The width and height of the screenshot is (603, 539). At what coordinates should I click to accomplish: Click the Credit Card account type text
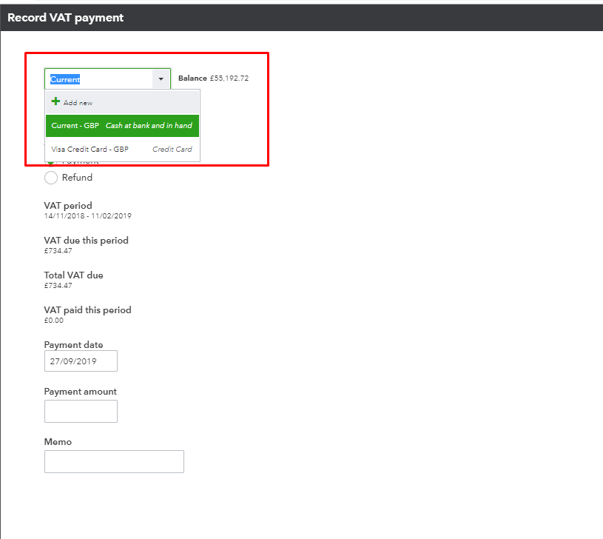(x=172, y=150)
